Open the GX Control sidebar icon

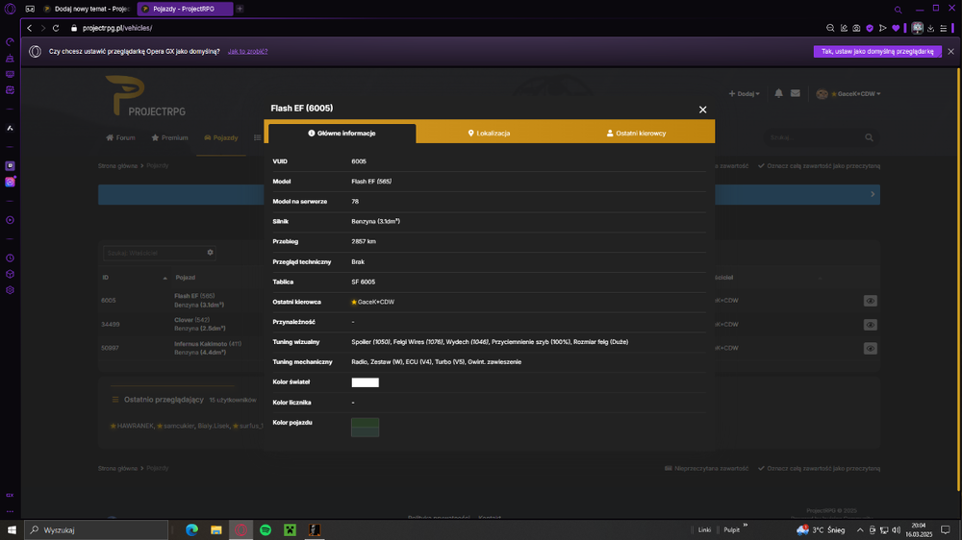point(10,42)
